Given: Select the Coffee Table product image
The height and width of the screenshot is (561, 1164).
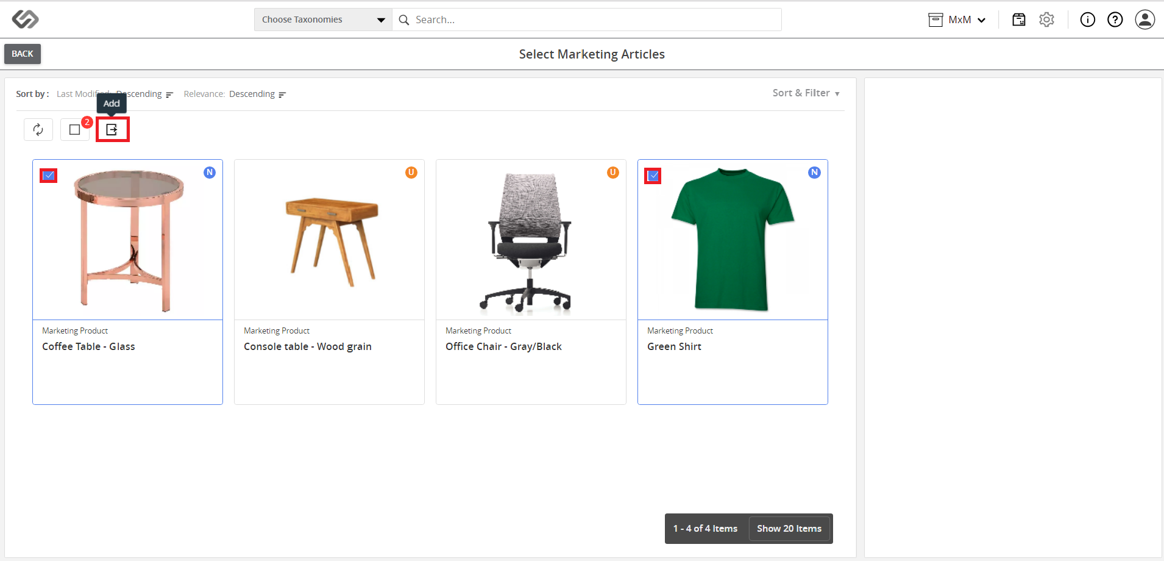Looking at the screenshot, I should (x=128, y=240).
